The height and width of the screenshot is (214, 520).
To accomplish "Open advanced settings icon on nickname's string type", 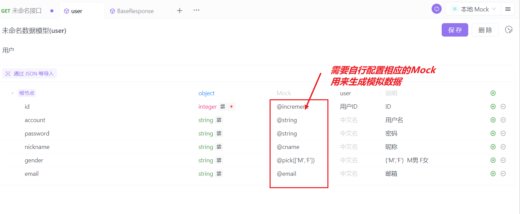I will click(x=219, y=147).
